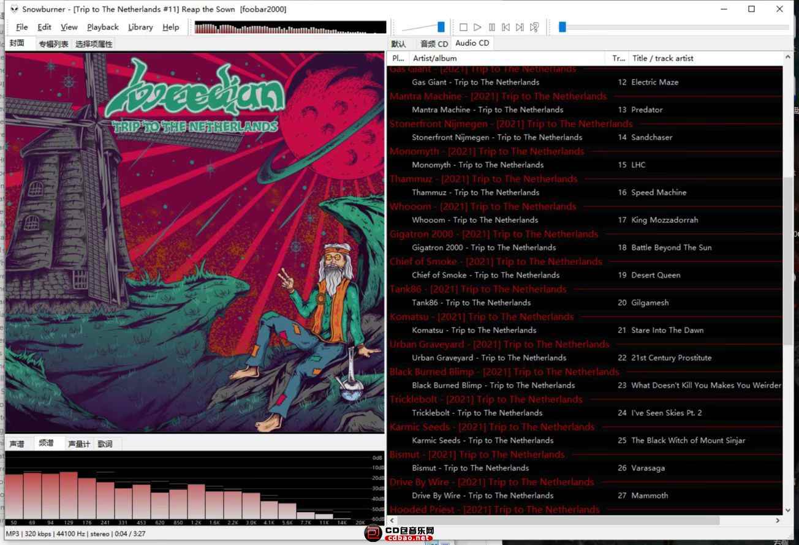Image resolution: width=799 pixels, height=545 pixels.
Task: Click the horizontal scroll left arrow
Action: click(x=392, y=521)
